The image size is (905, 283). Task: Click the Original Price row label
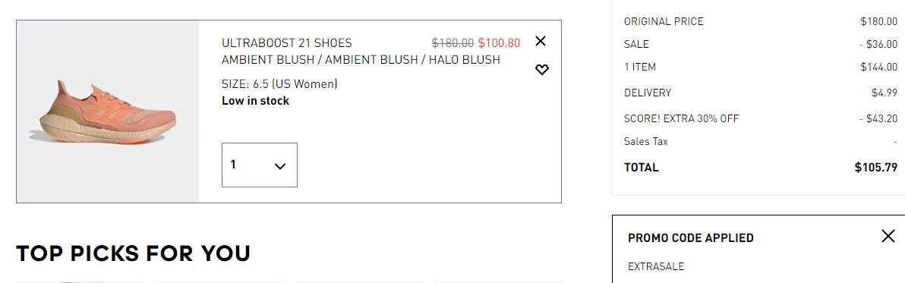(664, 22)
